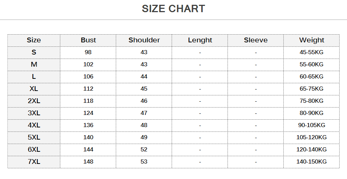
Task: Select the S size row label
Action: [x=34, y=52]
